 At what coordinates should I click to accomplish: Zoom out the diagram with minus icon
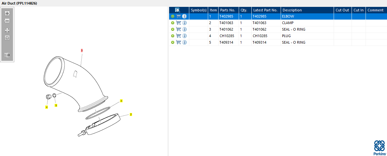tap(7, 21)
